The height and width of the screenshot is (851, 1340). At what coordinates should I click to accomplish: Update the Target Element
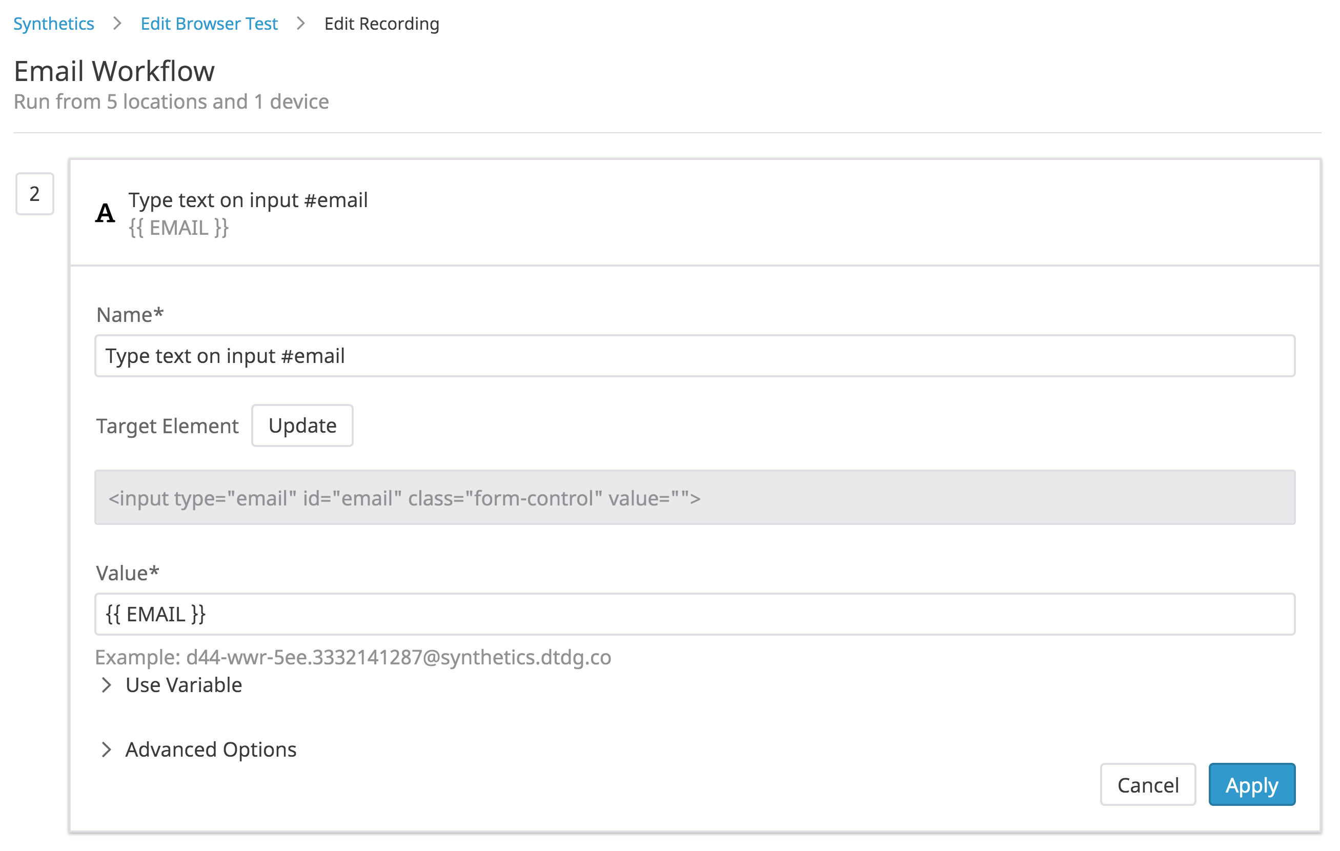click(302, 425)
